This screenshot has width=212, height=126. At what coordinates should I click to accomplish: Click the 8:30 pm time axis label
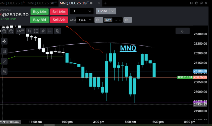click(190, 122)
